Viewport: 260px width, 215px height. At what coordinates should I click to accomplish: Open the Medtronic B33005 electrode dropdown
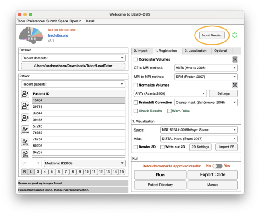(84, 164)
